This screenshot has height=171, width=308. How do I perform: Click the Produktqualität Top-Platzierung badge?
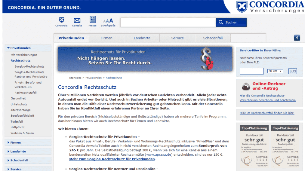click(x=285, y=146)
